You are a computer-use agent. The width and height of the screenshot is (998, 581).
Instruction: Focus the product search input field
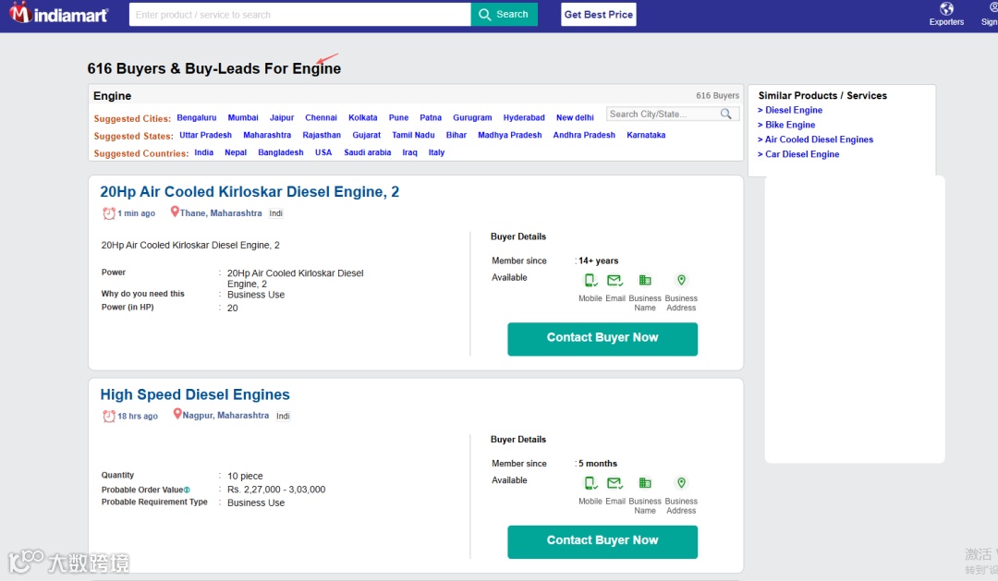point(299,14)
